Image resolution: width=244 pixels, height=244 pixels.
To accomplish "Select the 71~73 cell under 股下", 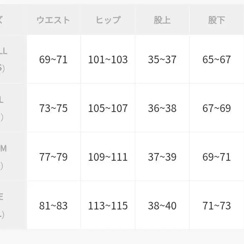I will click(x=216, y=206).
